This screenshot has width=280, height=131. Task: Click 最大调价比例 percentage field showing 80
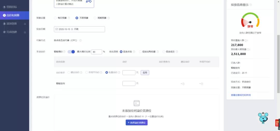point(96,52)
